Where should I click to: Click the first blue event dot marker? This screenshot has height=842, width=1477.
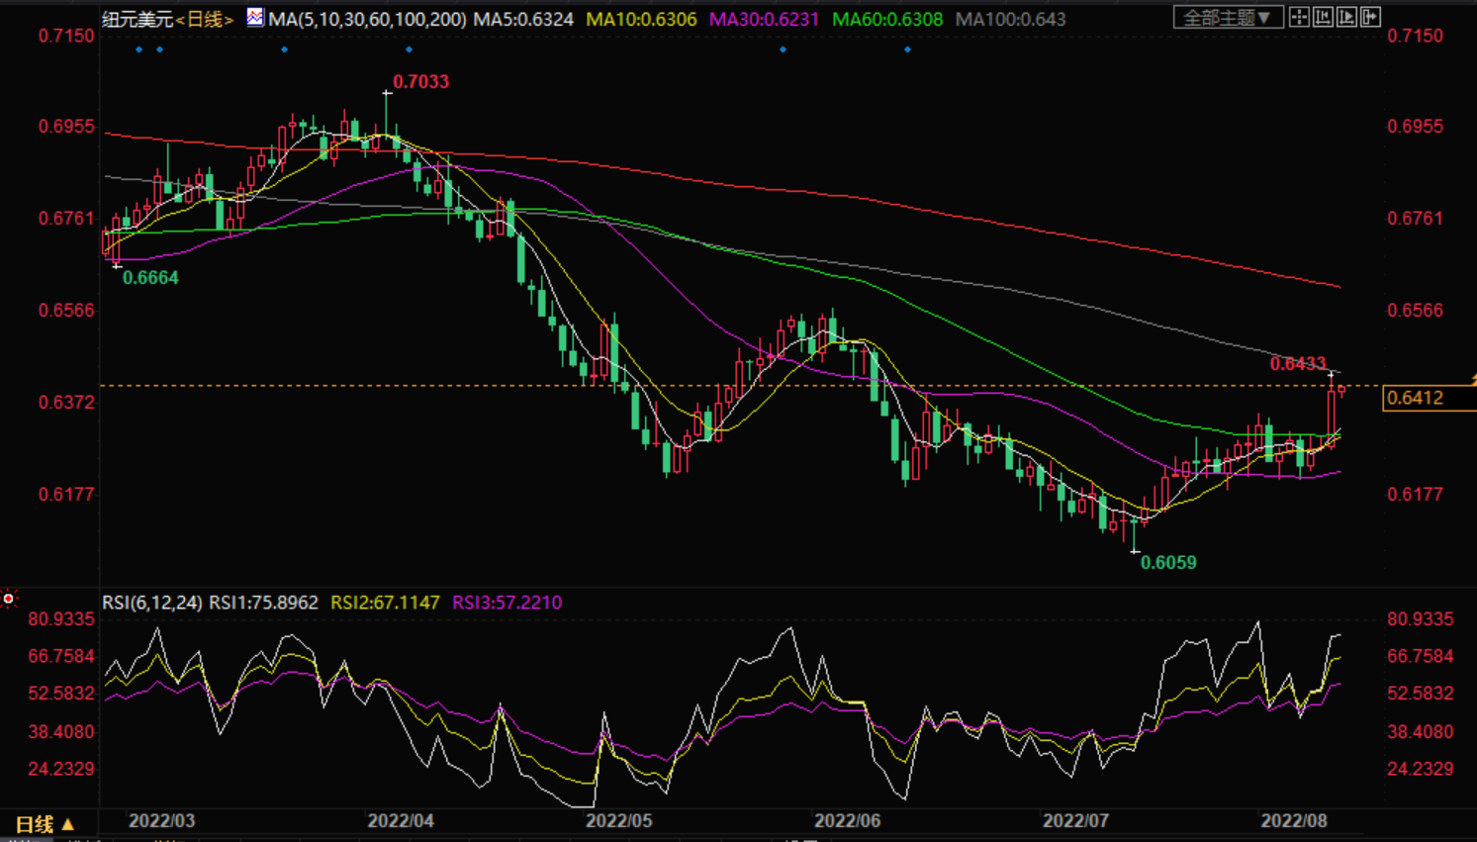click(138, 49)
